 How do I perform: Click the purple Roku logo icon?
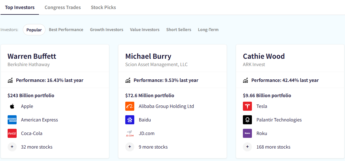point(247,133)
